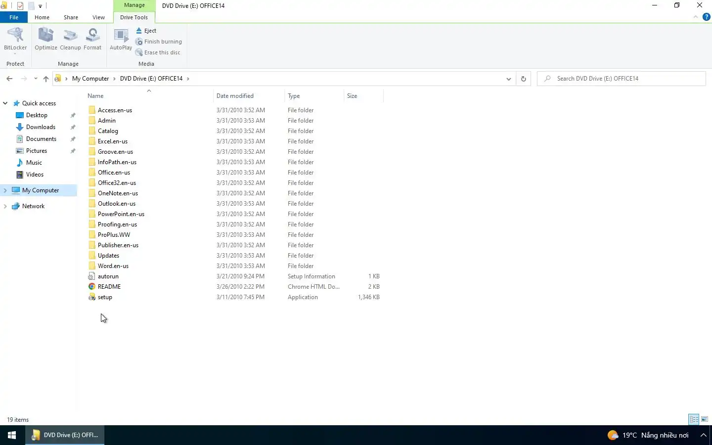This screenshot has width=712, height=445.
Task: Collapse the ribbon with the chevron
Action: [696, 17]
